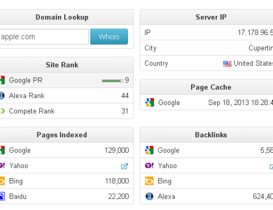
Task: Click the Bing label in Backlinks
Action: tap(164, 181)
